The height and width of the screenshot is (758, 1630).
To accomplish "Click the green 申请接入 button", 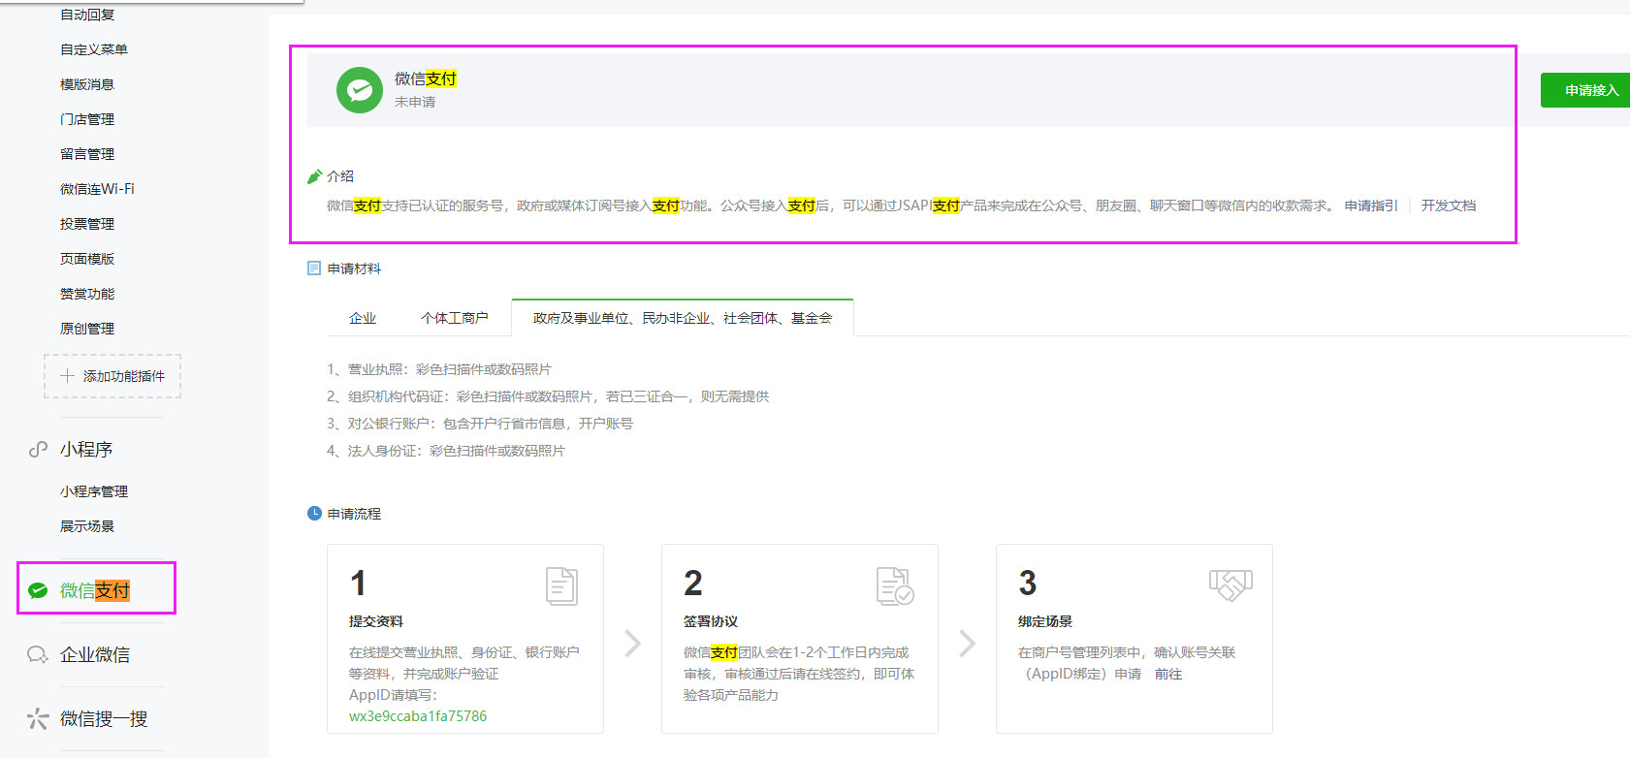I will 1585,90.
